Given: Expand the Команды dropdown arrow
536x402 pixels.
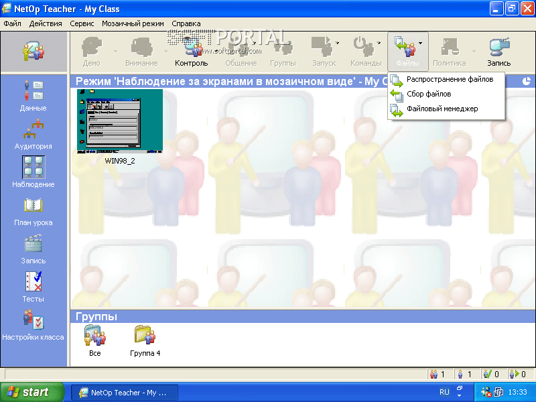Looking at the screenshot, I should 379,43.
